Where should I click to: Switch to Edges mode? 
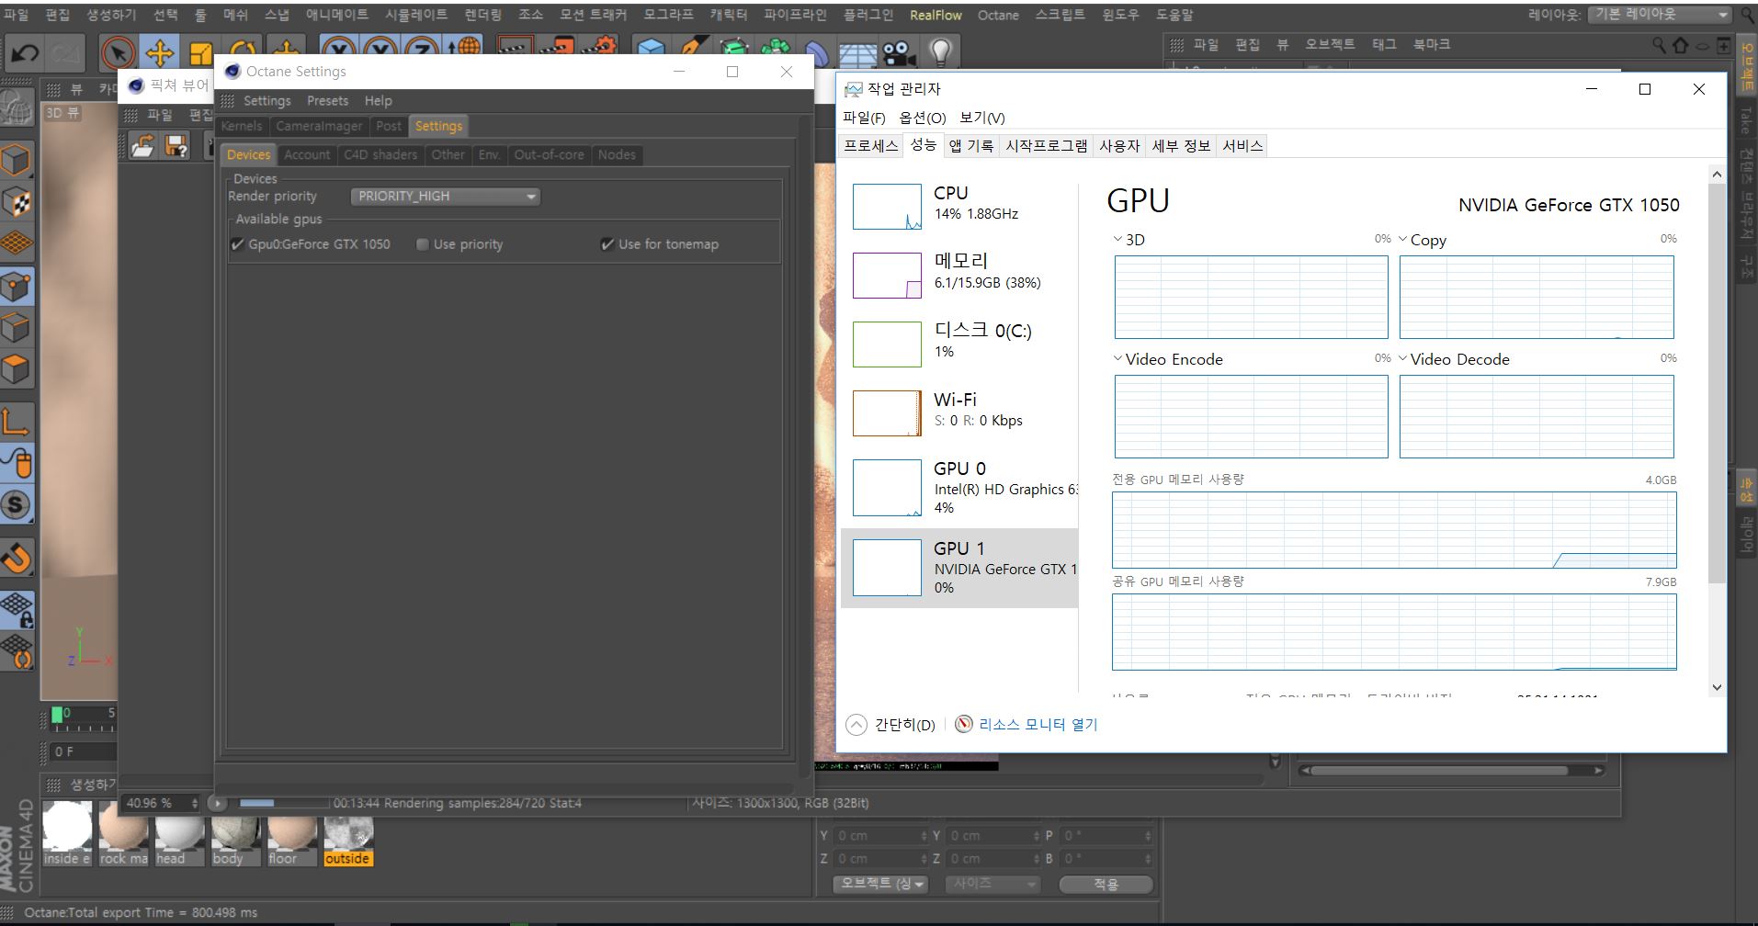17,327
